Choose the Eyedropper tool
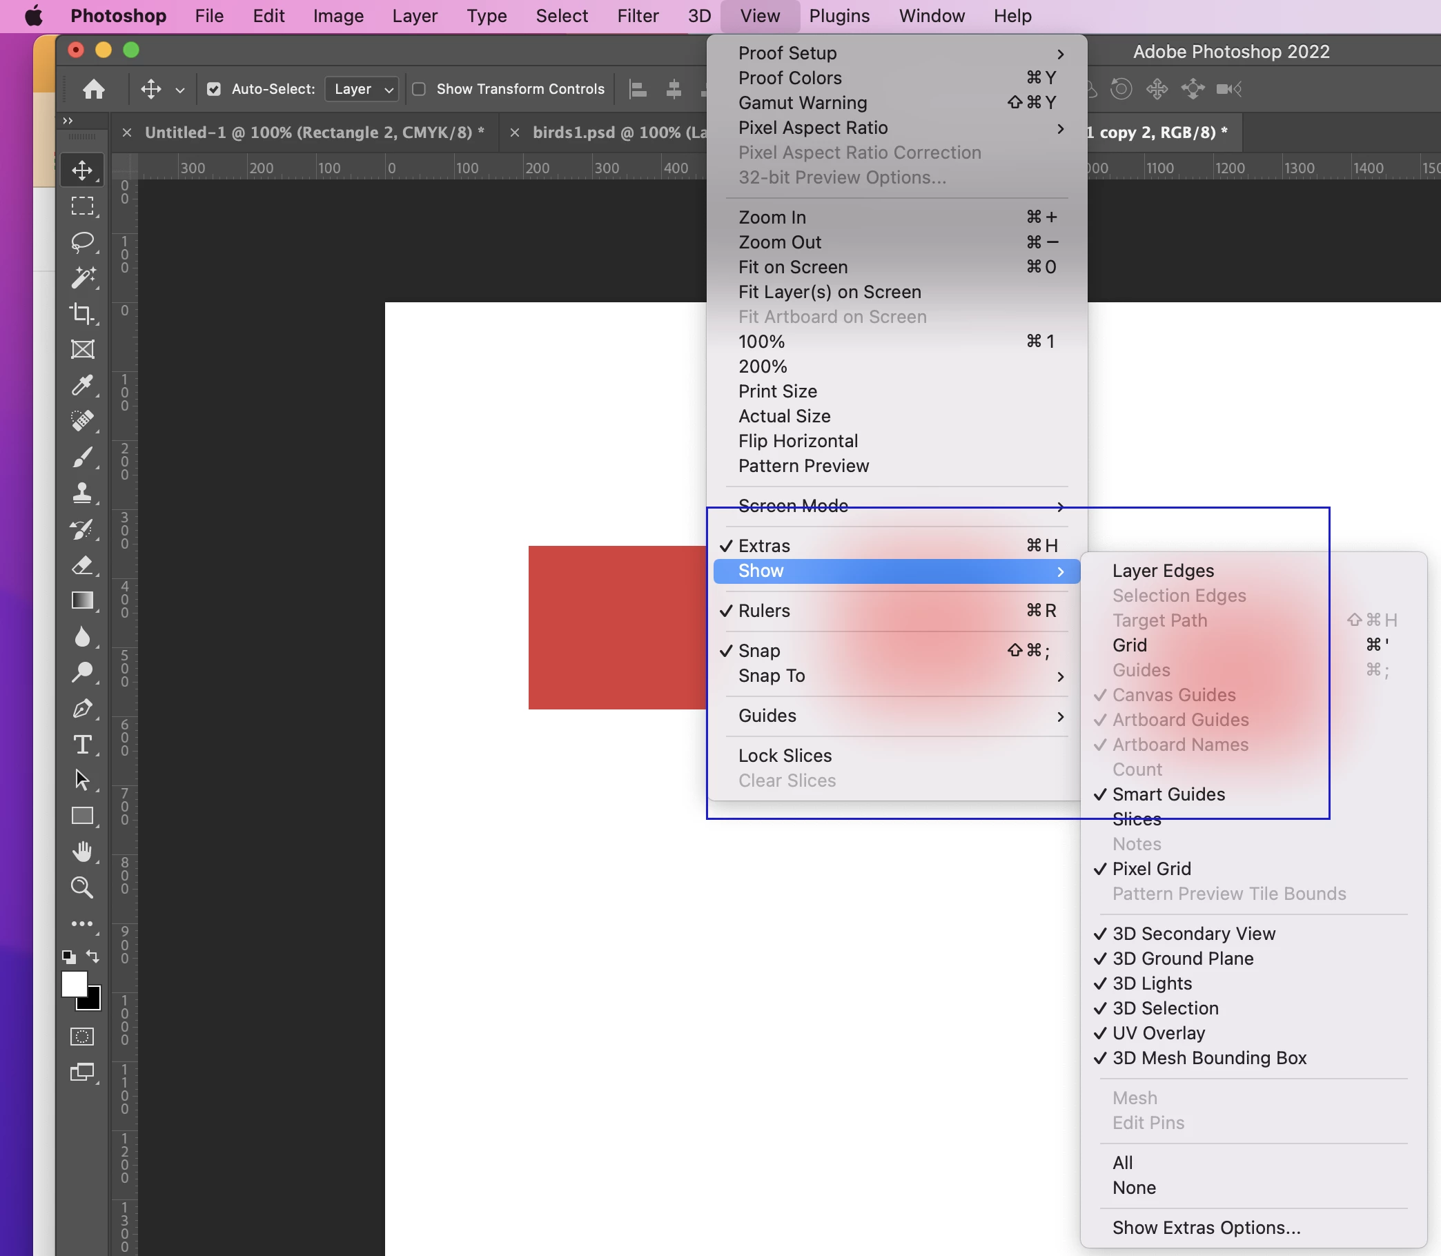 [x=82, y=385]
